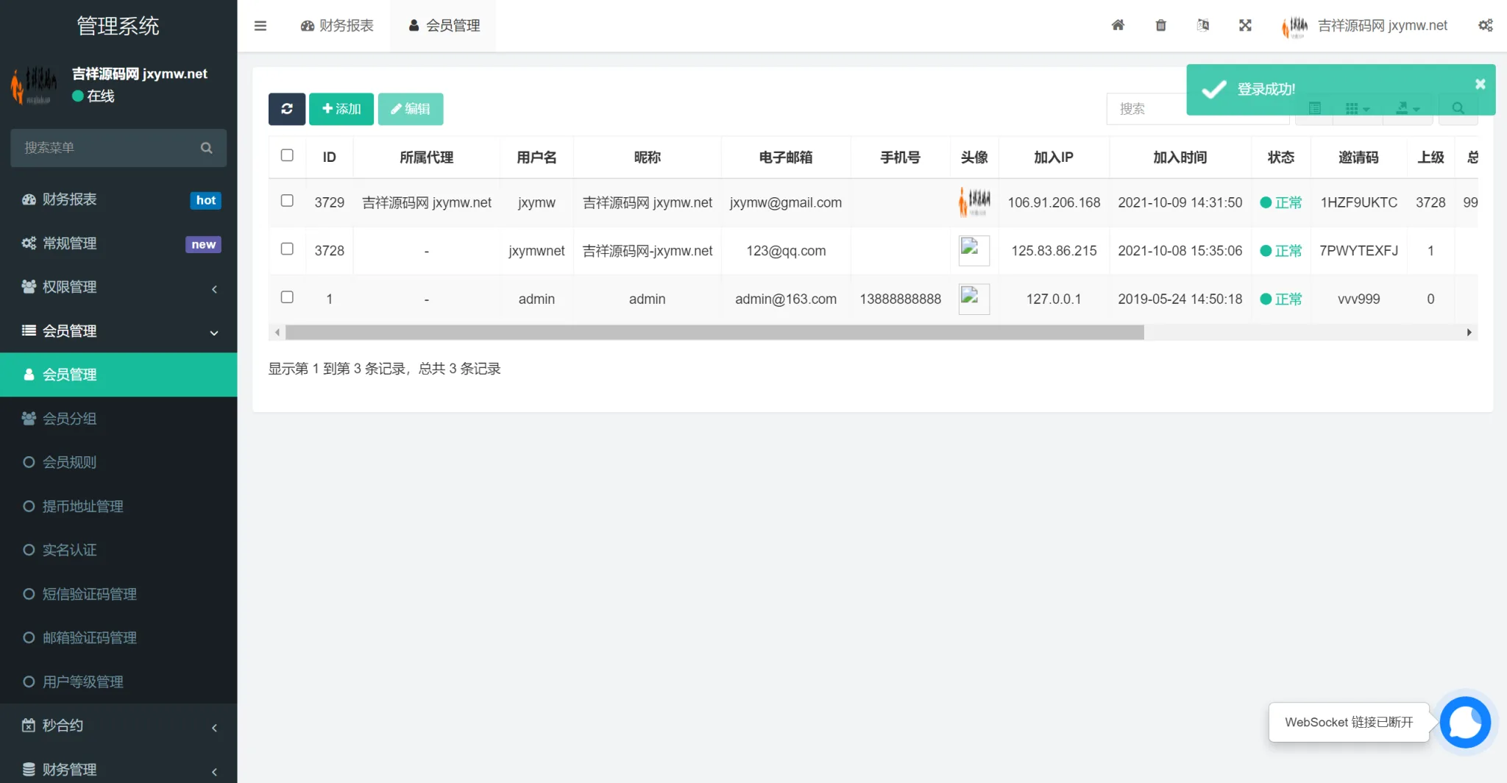Image resolution: width=1507 pixels, height=783 pixels.
Task: Open 会员规则 submenu item
Action: (118, 463)
